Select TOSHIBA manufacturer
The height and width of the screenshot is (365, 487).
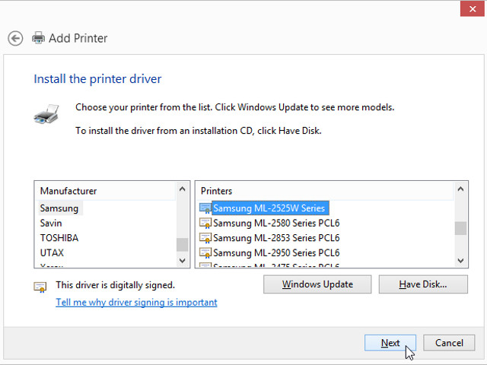[59, 238]
